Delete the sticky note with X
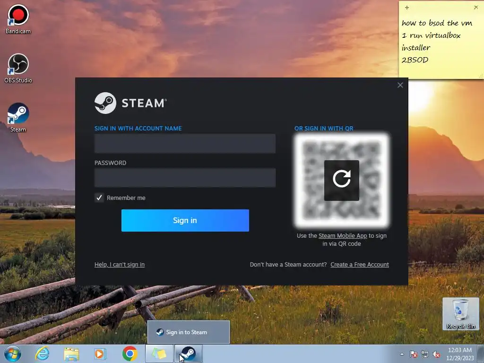 pyautogui.click(x=475, y=8)
